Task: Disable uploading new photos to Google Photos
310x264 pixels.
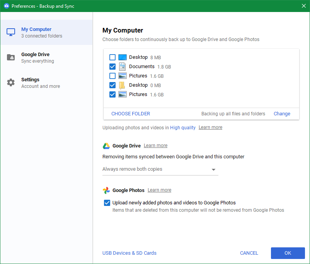Action: click(x=107, y=202)
